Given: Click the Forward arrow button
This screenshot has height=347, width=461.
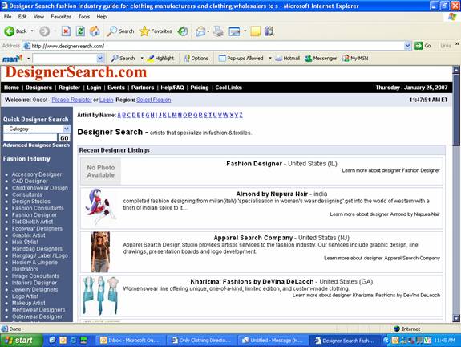Looking at the screenshot, I should pyautogui.click(x=45, y=31).
